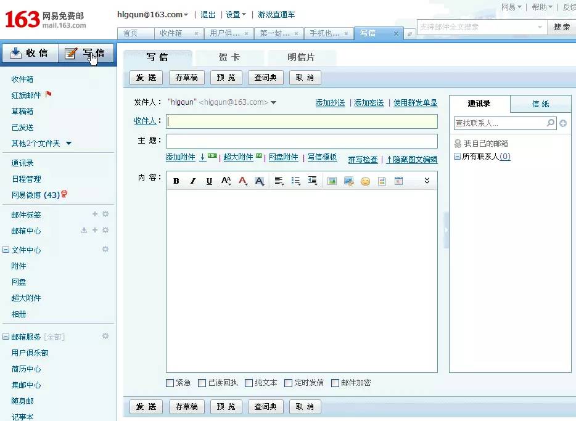
Task: Open the 信纸 stationery tab
Action: pos(540,104)
